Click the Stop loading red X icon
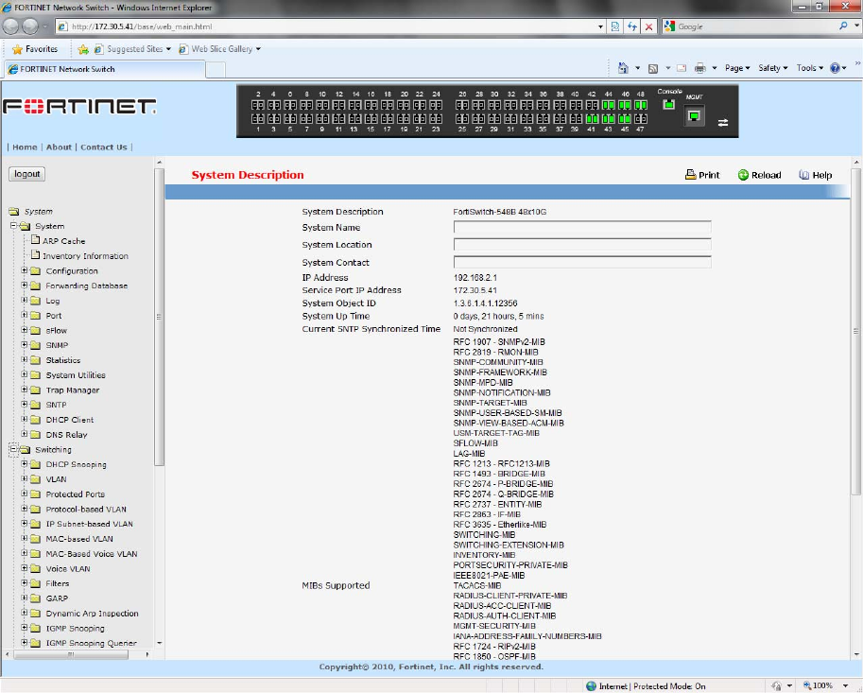Screen dimensions: 863x693 pos(648,26)
